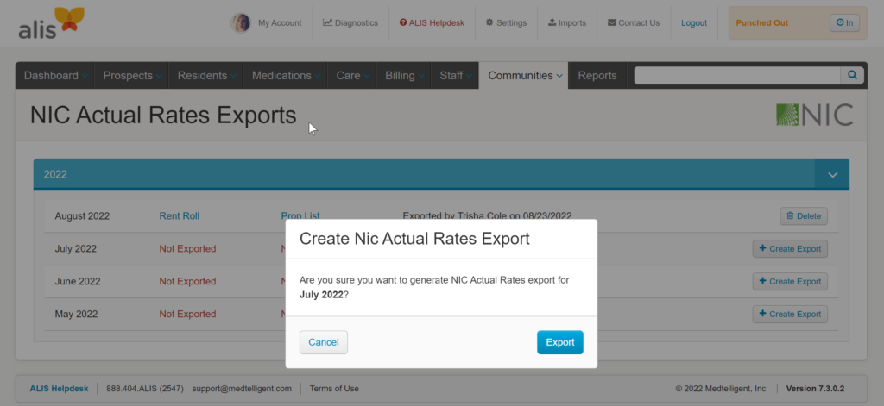Go to the Reports tab

pos(597,76)
